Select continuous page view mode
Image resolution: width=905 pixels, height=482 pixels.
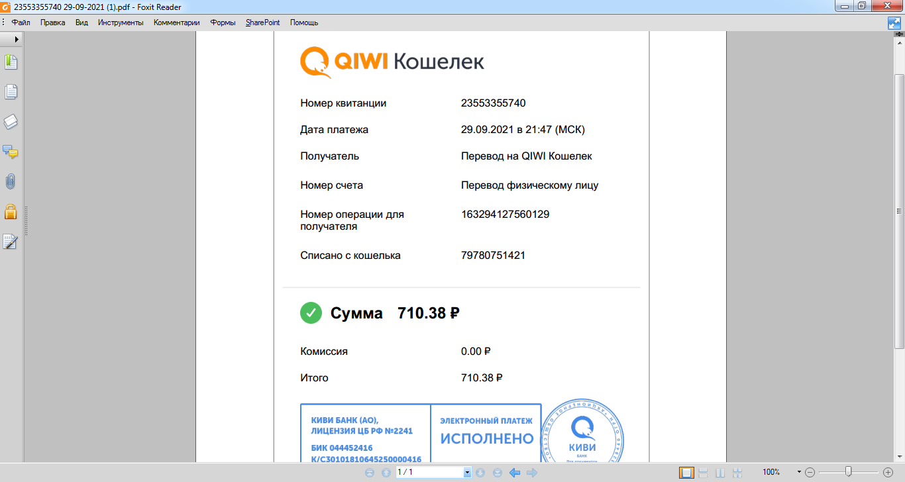pos(704,473)
